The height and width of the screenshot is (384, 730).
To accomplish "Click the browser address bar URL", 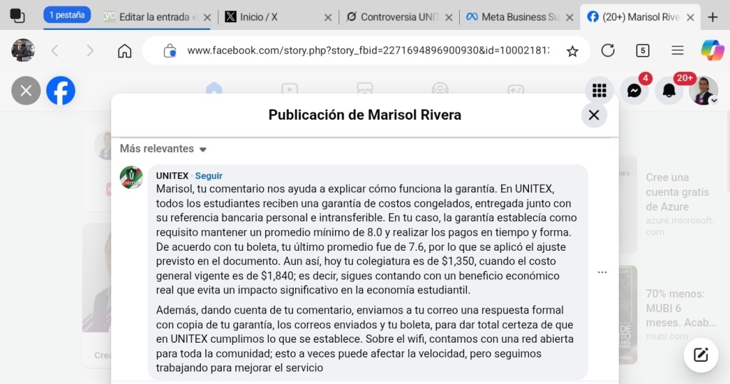I will point(367,51).
